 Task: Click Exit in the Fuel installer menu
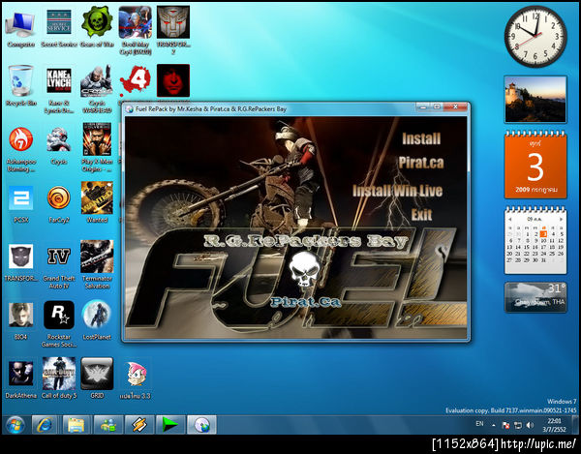point(421,214)
